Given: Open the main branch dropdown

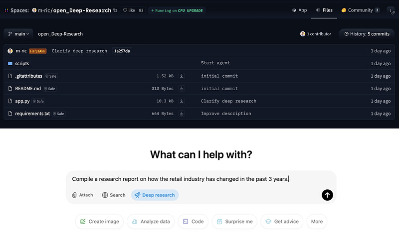Looking at the screenshot, I should [x=18, y=34].
